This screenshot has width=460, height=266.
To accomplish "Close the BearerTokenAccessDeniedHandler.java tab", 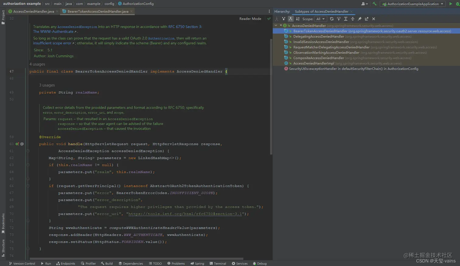I will (131, 11).
